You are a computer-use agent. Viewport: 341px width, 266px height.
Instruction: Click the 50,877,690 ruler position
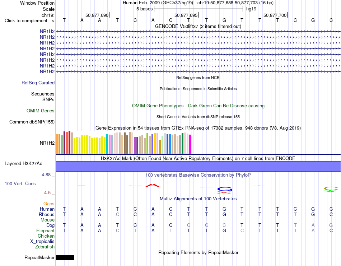[x=97, y=15]
